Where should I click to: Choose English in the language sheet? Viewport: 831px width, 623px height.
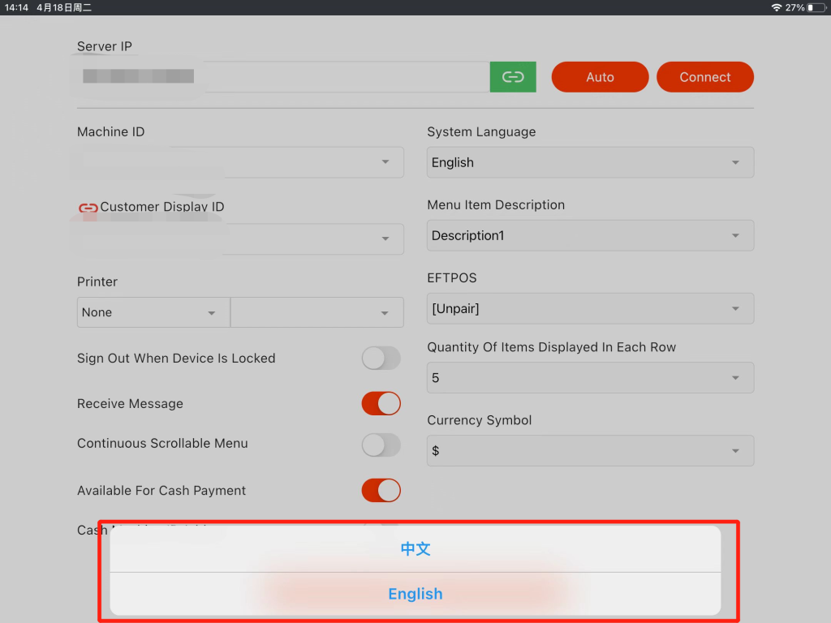tap(415, 594)
